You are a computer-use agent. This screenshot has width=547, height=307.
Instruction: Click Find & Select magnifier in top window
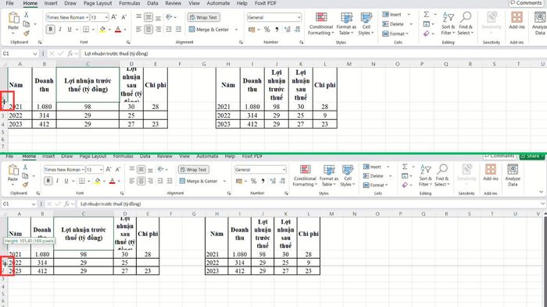[466, 17]
